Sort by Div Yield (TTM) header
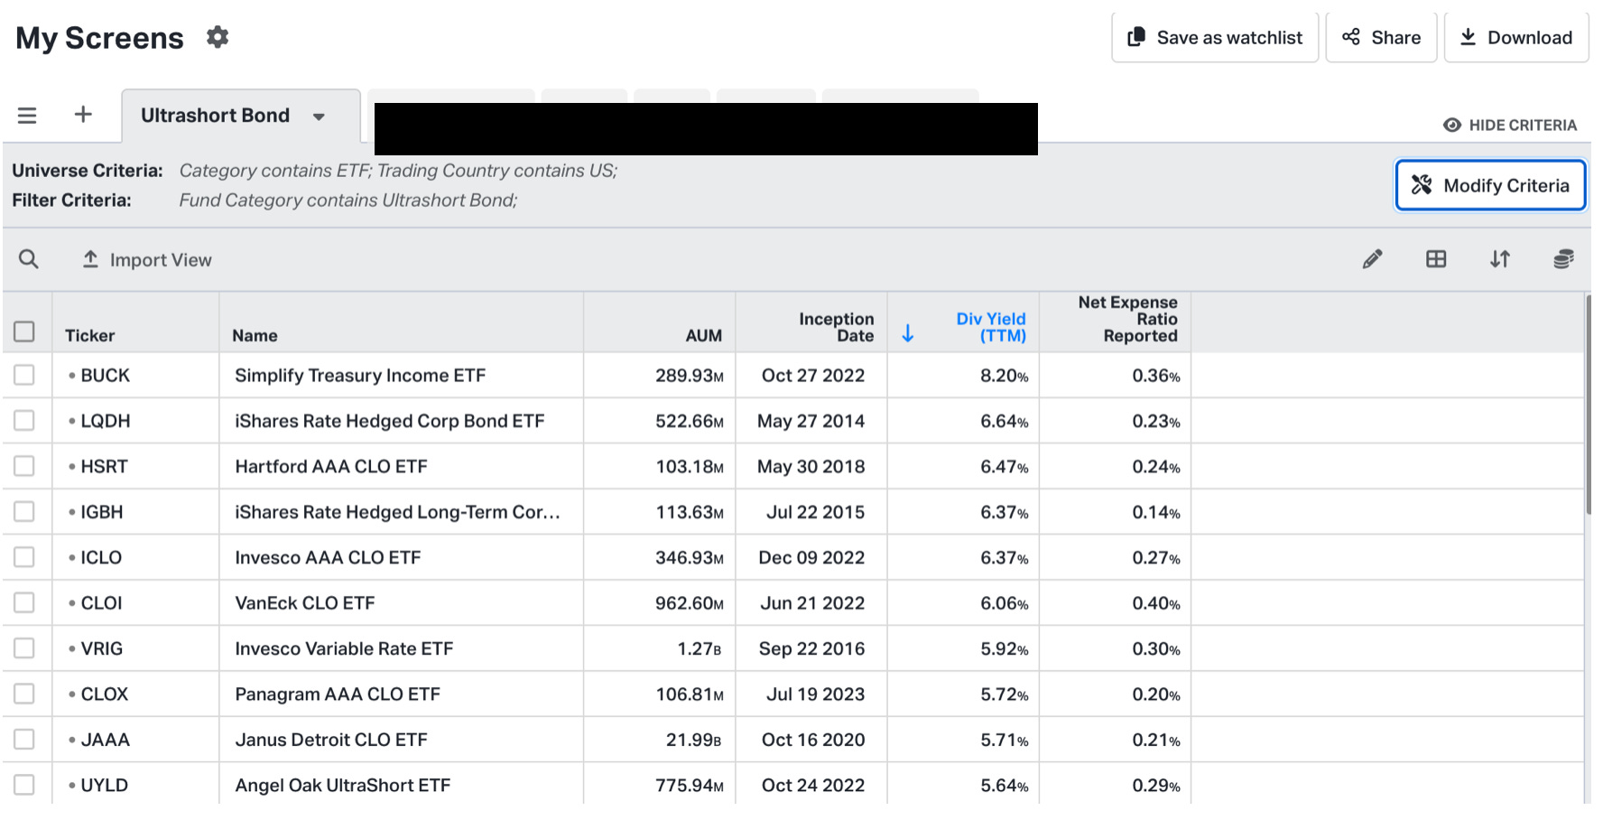 coord(991,327)
